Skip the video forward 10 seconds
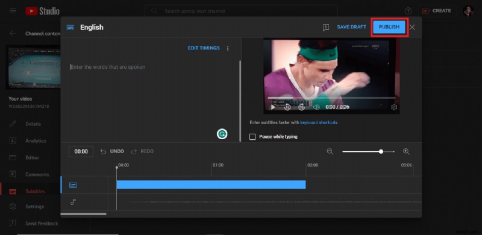The image size is (482, 235). click(x=302, y=107)
